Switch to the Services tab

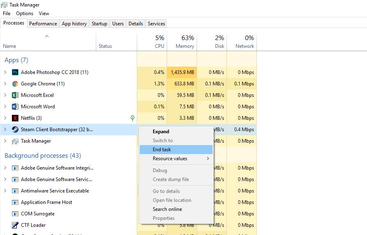pos(156,24)
